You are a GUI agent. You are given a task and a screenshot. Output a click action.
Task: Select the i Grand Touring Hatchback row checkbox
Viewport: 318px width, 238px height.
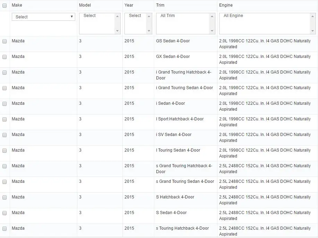point(5,73)
